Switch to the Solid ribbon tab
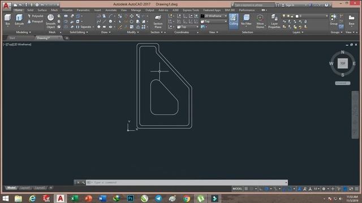This screenshot has height=203, width=362. click(30, 10)
